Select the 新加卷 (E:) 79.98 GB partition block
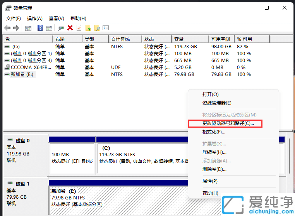 coord(118,197)
